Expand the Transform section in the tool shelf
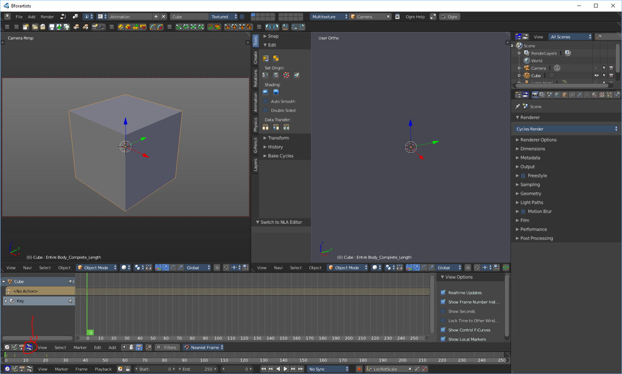 [x=278, y=138]
